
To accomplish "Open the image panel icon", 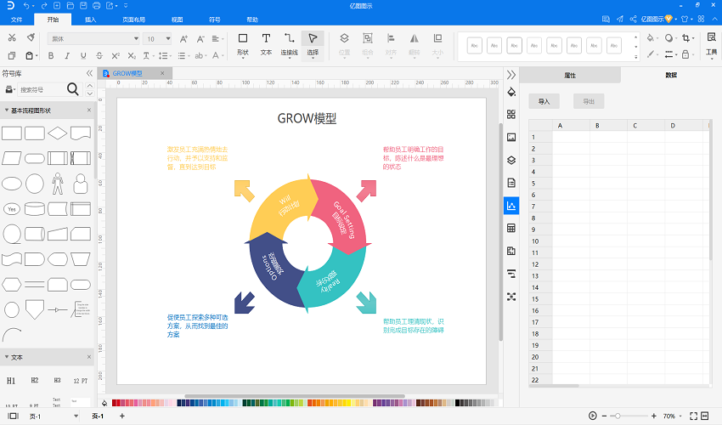I will [x=511, y=137].
